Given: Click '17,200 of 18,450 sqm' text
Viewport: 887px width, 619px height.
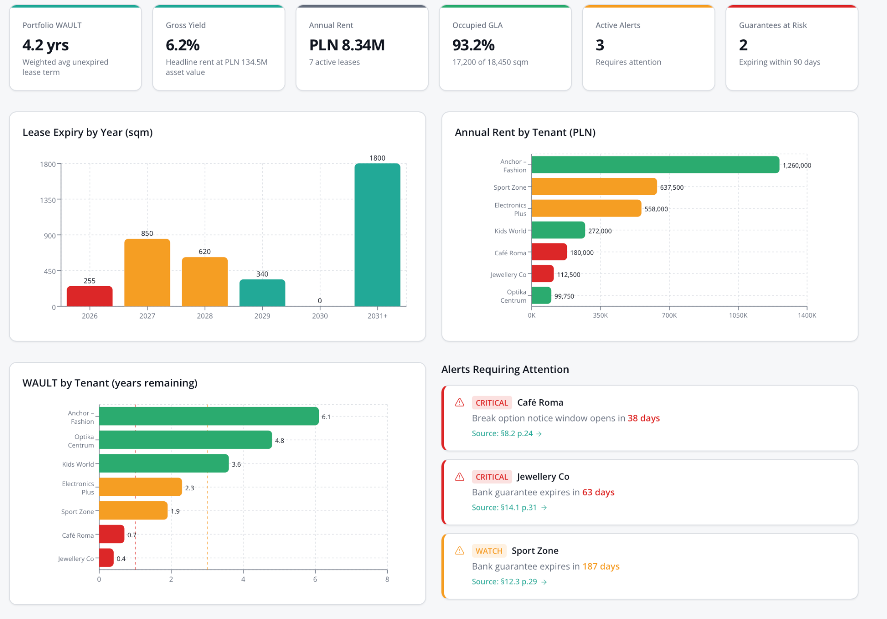Looking at the screenshot, I should [x=490, y=62].
